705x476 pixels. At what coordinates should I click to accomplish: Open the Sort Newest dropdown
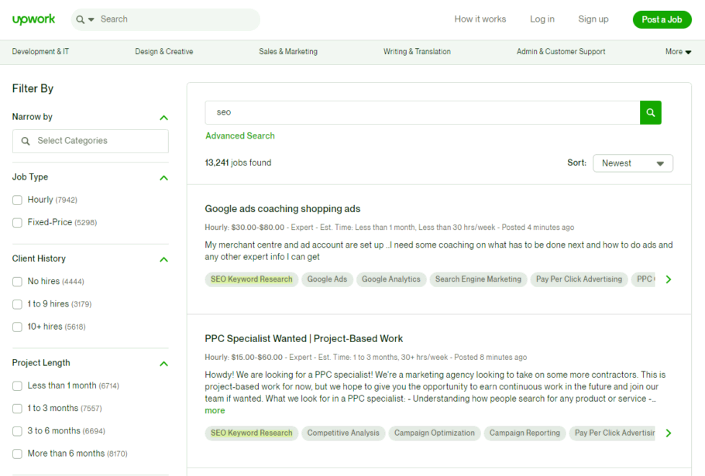point(633,163)
